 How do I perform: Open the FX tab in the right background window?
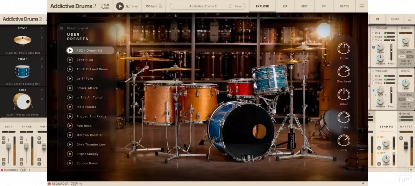[377, 19]
